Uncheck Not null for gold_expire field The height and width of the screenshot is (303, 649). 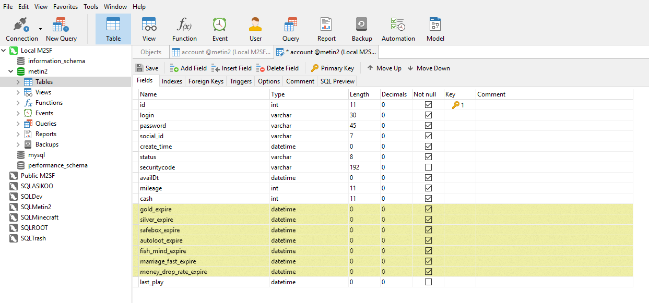[x=428, y=209]
